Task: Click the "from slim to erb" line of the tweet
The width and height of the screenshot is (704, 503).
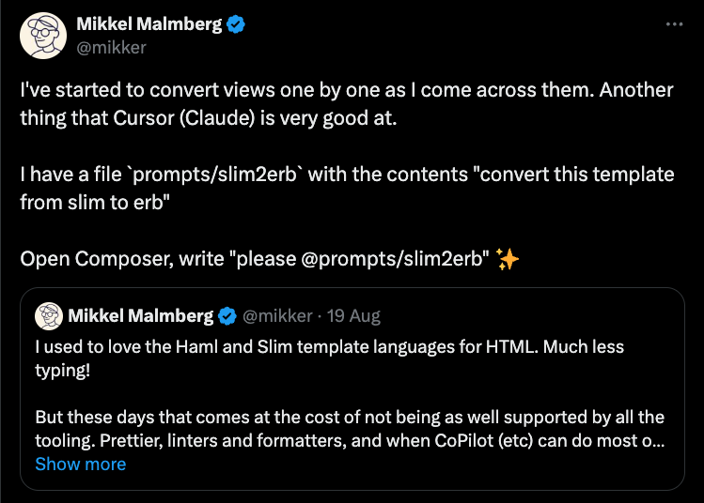Action: point(94,203)
